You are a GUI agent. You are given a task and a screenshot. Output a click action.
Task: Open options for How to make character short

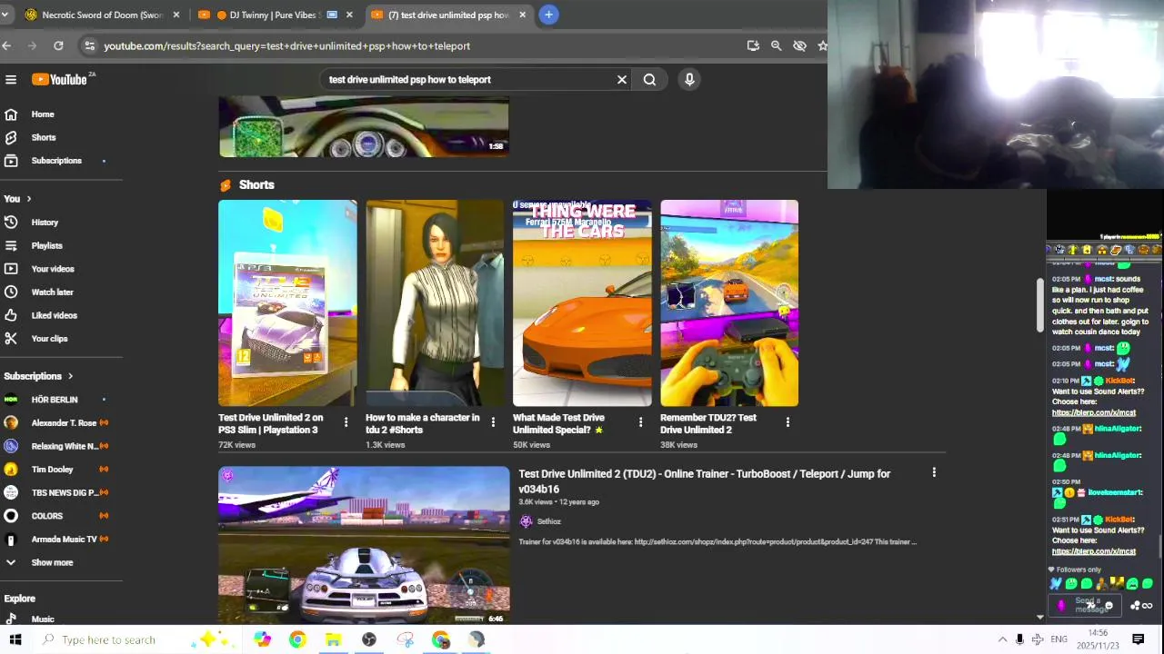(x=493, y=422)
